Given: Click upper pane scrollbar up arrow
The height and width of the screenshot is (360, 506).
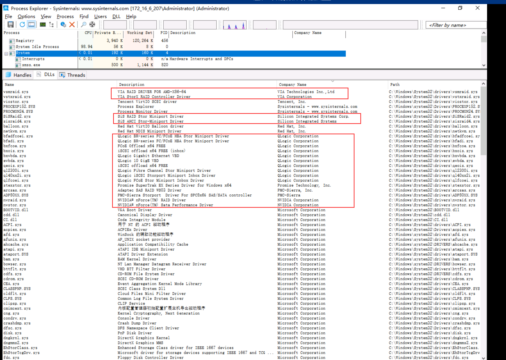Looking at the screenshot, I should pyautogui.click(x=484, y=33).
